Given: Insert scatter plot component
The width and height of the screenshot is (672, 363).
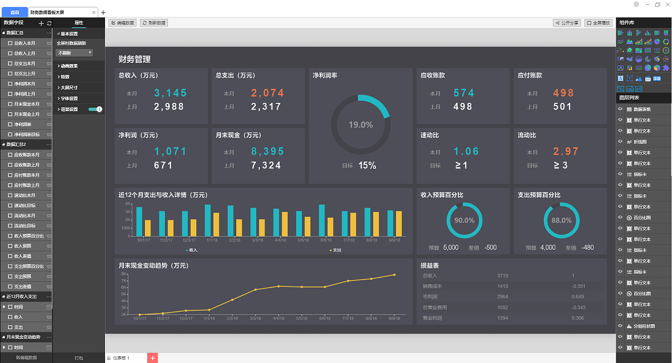Looking at the screenshot, I should [x=621, y=50].
